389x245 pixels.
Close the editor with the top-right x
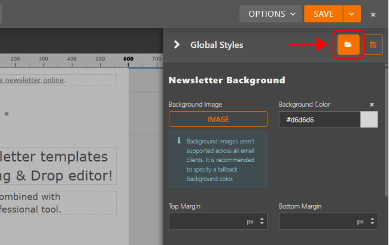[373, 14]
